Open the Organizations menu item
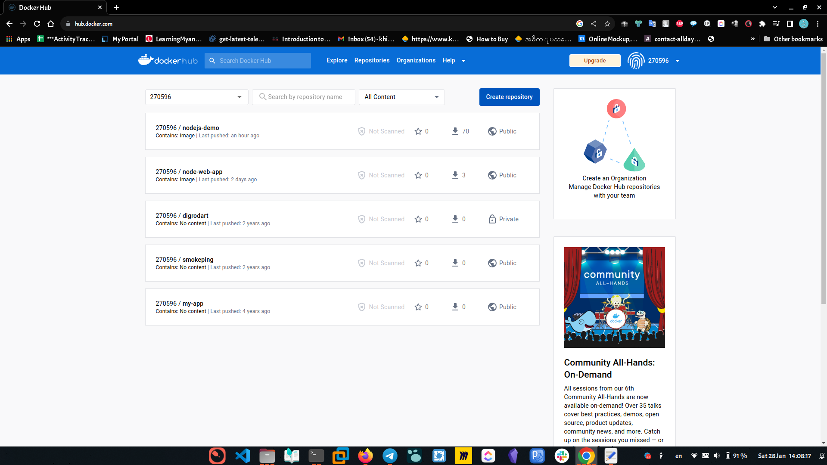827x465 pixels. click(x=416, y=60)
